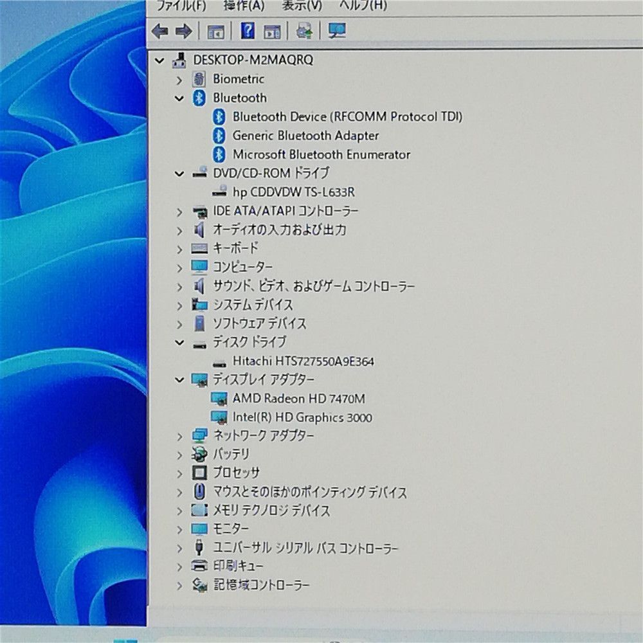Click the ディスプレイ アダプター icon
The width and height of the screenshot is (643, 643).
click(x=200, y=380)
